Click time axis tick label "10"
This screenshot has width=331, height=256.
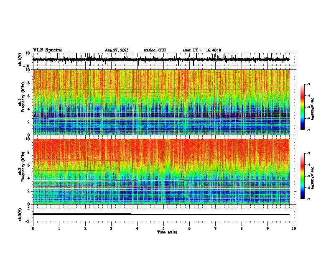[x=294, y=228]
